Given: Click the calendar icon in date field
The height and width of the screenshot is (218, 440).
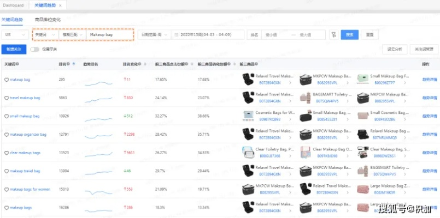Looking at the screenshot, I should pyautogui.click(x=176, y=35).
